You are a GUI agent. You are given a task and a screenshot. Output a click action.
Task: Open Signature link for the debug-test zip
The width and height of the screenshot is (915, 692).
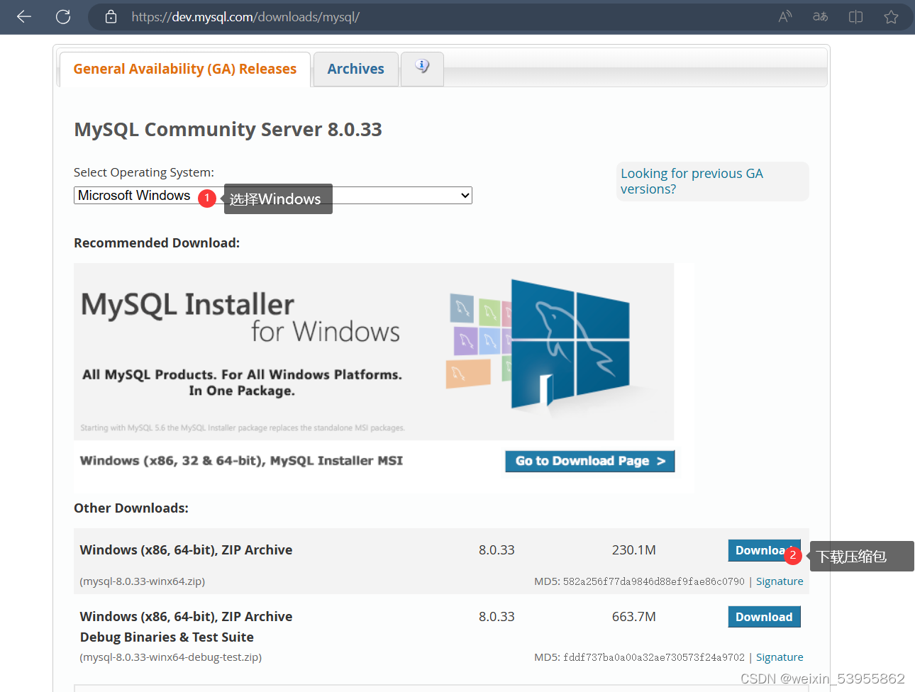(780, 657)
